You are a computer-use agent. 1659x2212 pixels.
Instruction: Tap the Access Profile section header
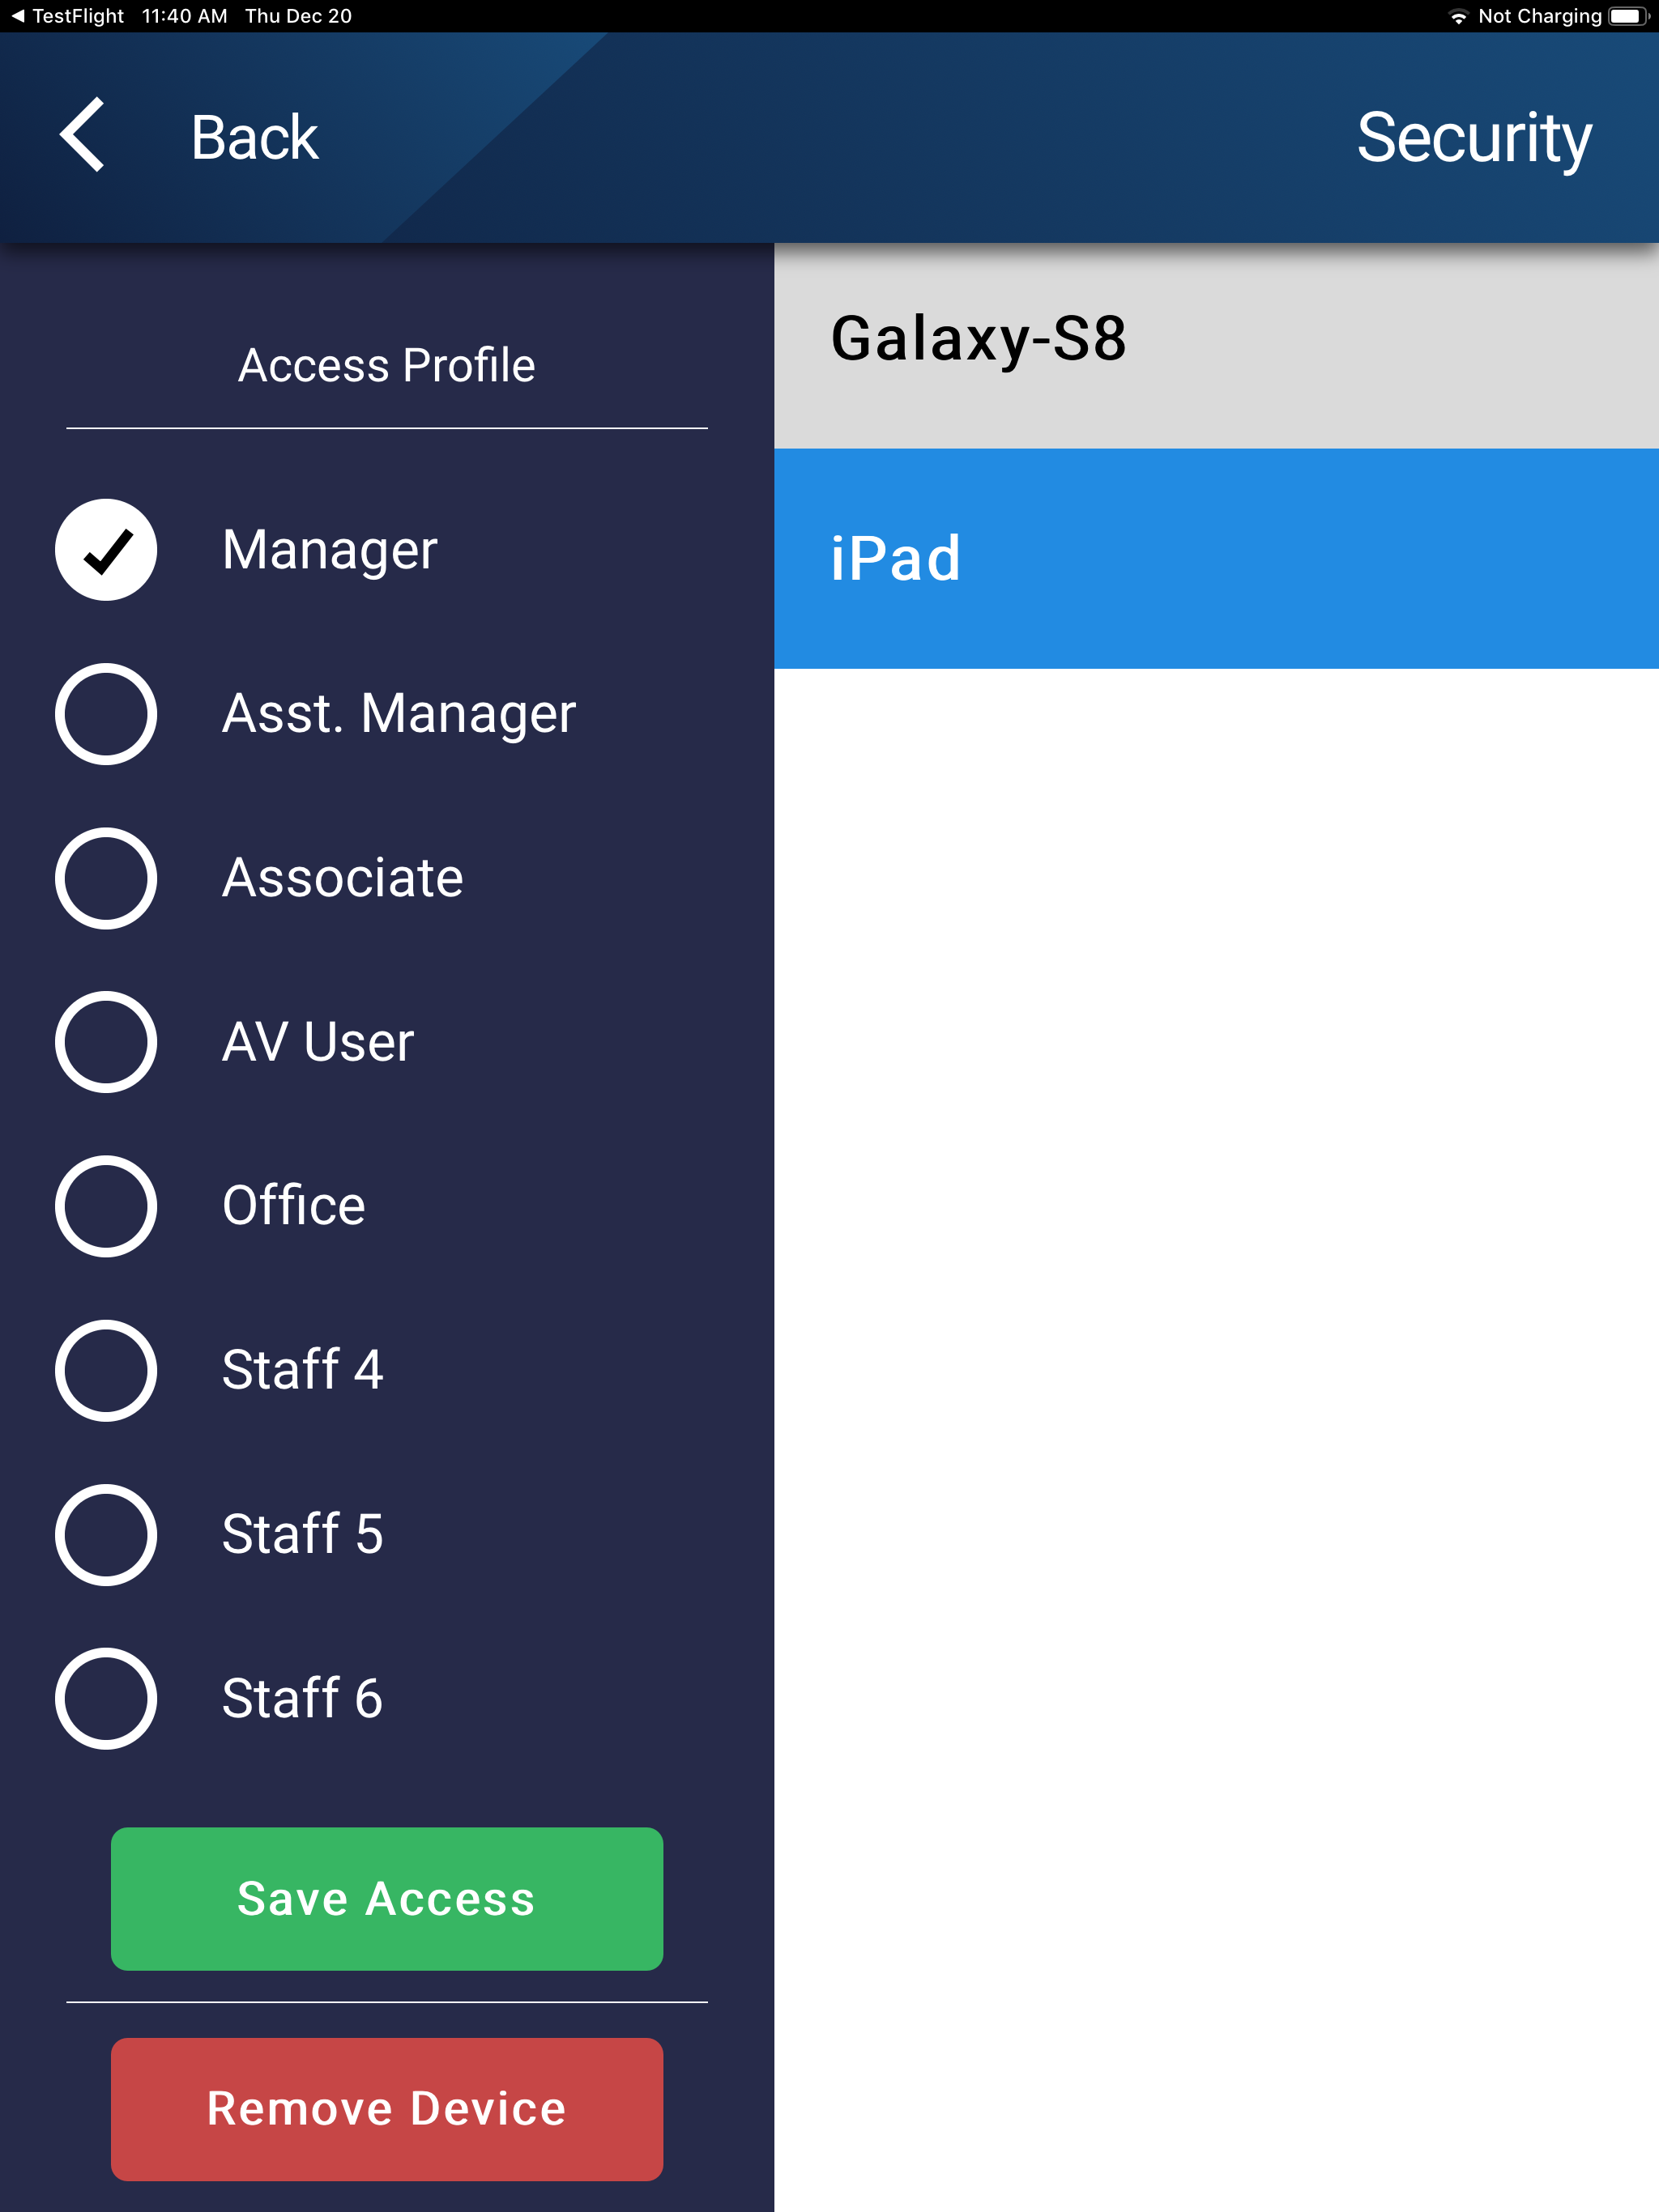point(386,365)
